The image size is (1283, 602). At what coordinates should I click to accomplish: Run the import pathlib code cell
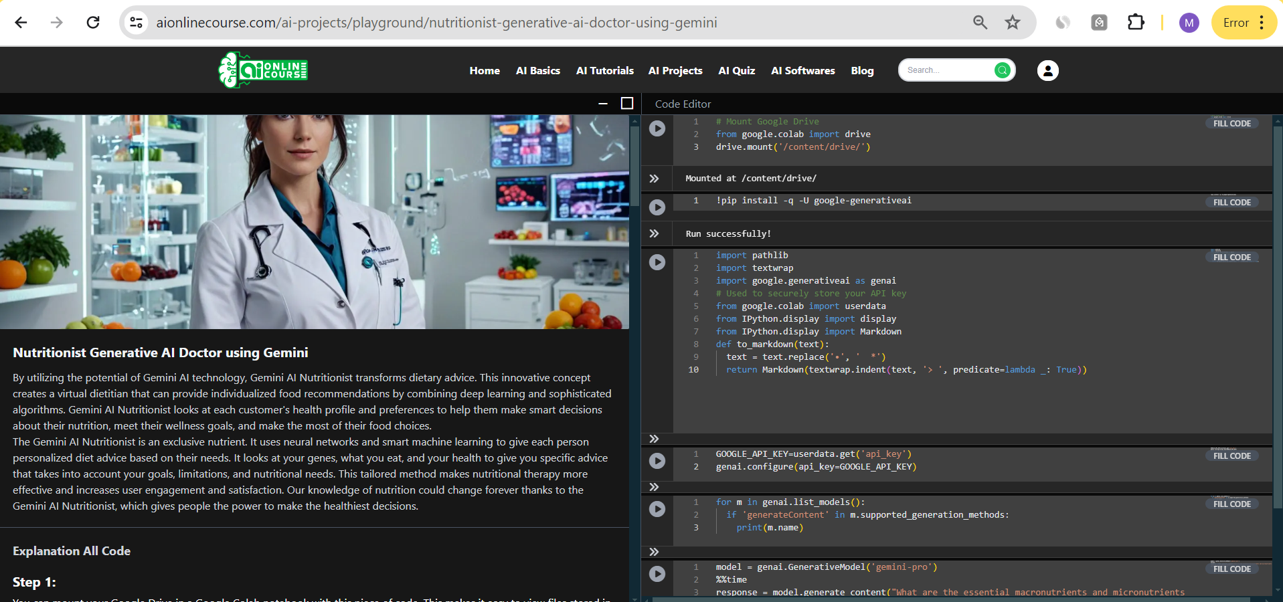pos(657,262)
